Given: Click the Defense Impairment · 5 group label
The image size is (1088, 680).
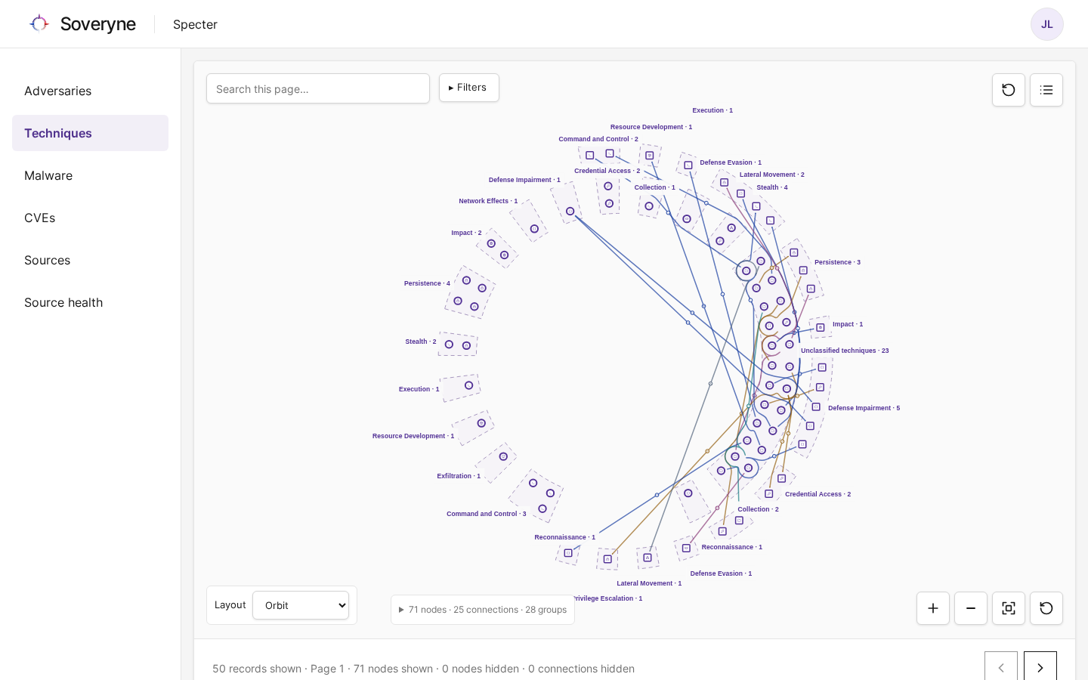Looking at the screenshot, I should tap(864, 408).
